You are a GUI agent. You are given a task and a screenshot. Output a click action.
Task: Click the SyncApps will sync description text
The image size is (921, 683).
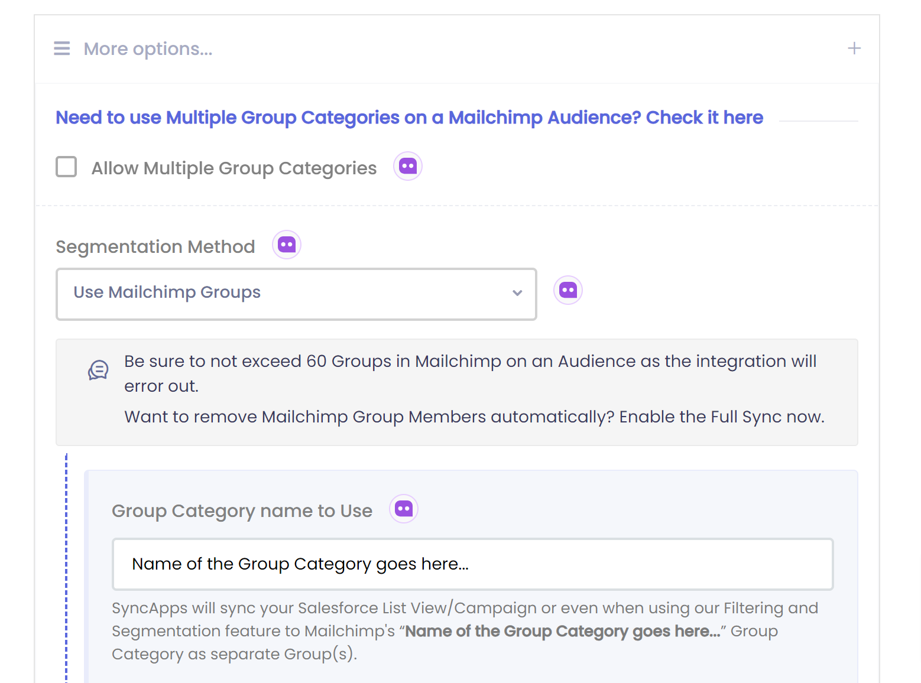465,631
